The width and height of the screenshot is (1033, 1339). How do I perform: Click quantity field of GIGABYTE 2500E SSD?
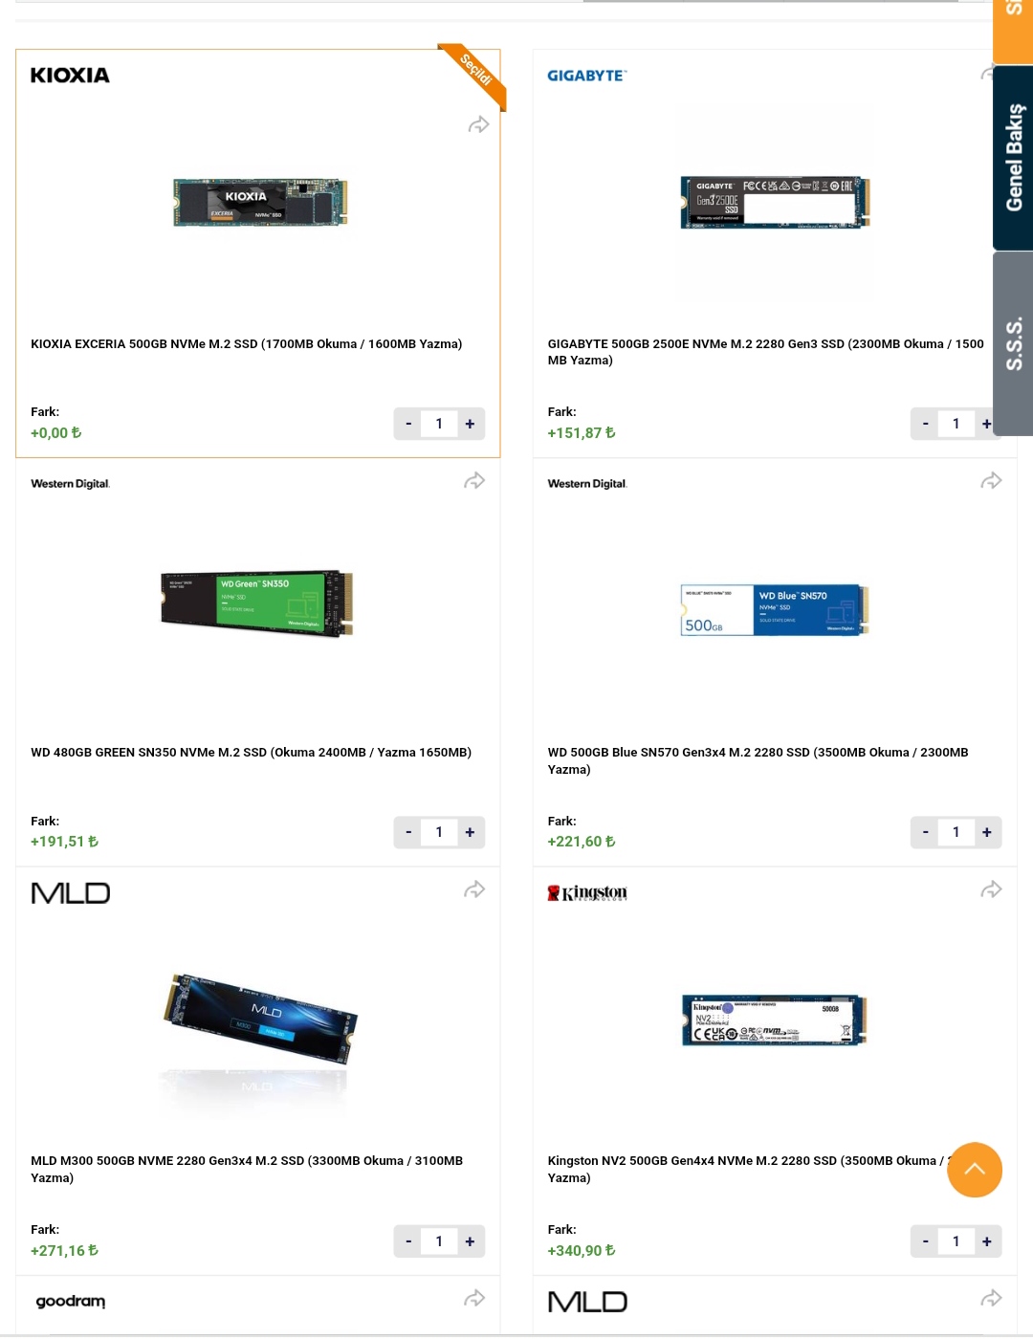956,424
